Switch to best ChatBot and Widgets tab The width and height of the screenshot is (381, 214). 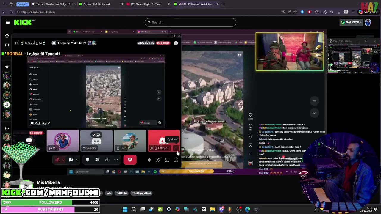54,4
